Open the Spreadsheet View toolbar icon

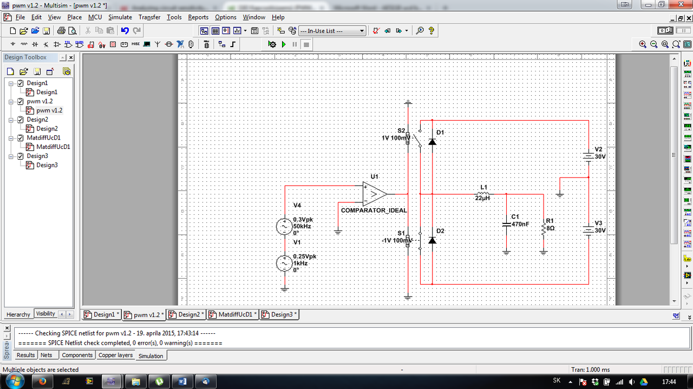215,31
